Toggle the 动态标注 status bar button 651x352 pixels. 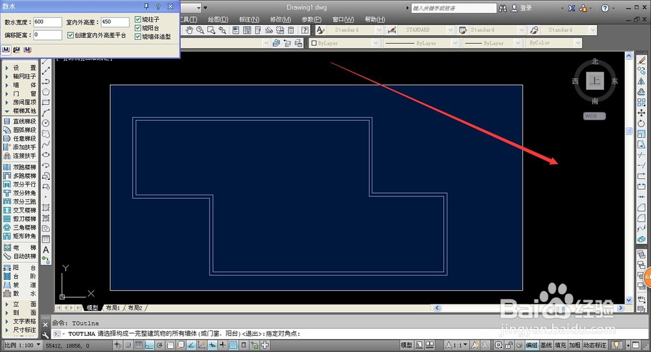[x=594, y=345]
